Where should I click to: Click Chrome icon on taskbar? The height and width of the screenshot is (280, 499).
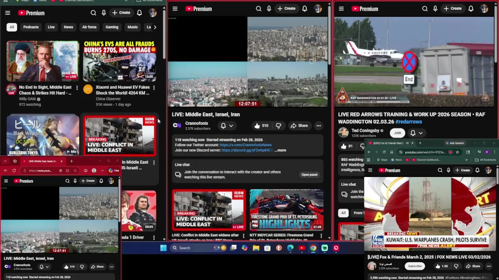click(x=313, y=248)
